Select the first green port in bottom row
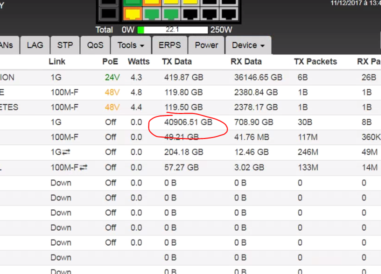Image resolution: width=381 pixels, height=274 pixels. 152,13
